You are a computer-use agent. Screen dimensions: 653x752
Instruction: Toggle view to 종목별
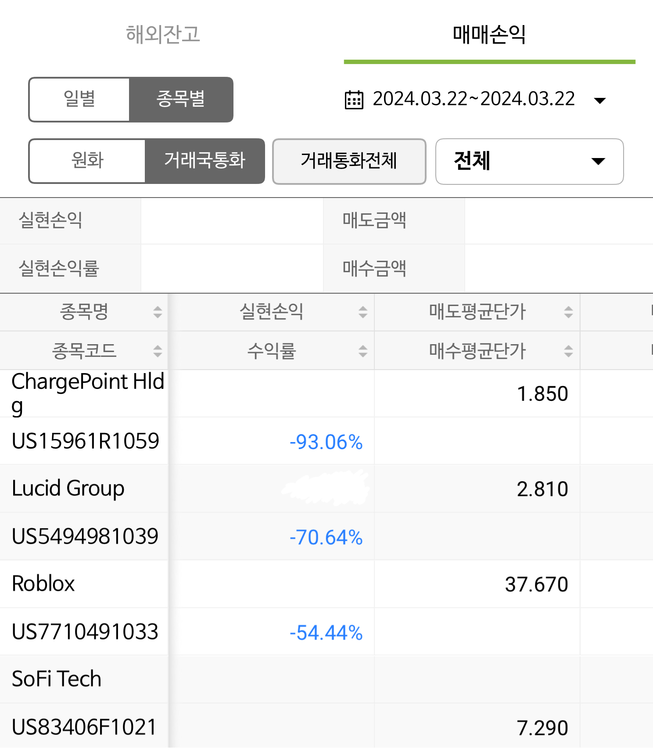[181, 100]
